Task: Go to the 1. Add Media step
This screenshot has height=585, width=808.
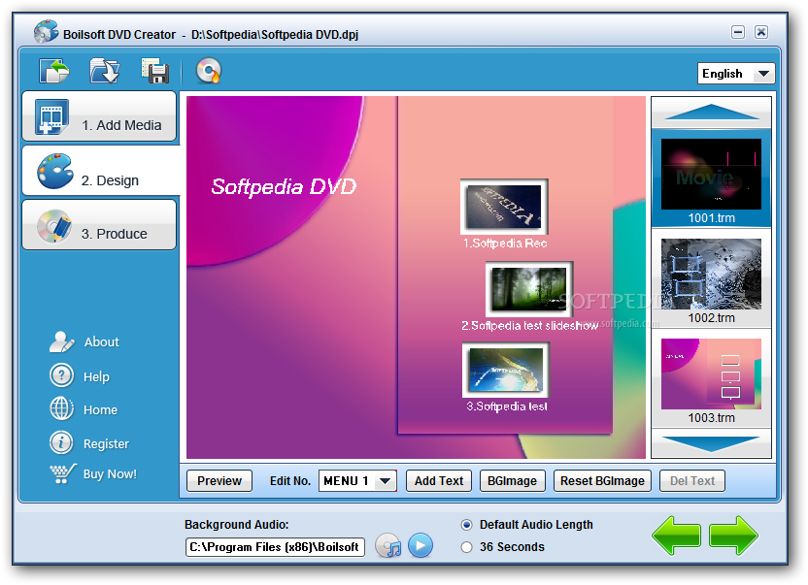Action: [99, 116]
